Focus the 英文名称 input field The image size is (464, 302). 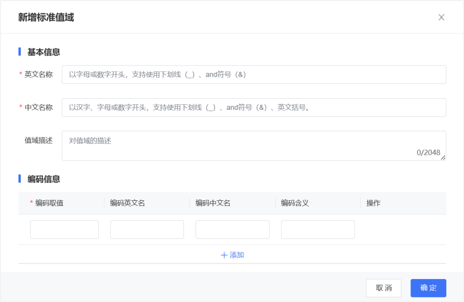(254, 74)
